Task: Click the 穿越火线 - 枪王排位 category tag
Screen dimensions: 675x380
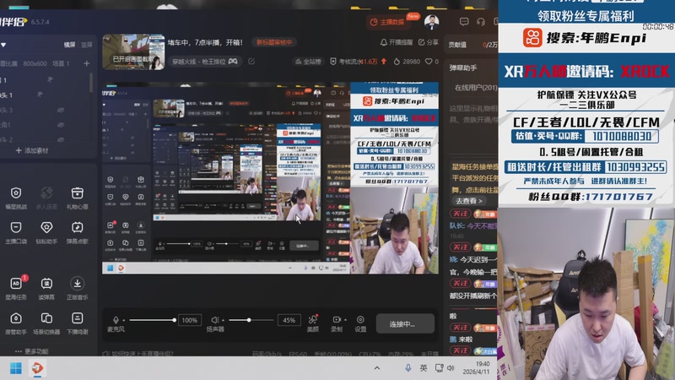Action: tap(205, 62)
